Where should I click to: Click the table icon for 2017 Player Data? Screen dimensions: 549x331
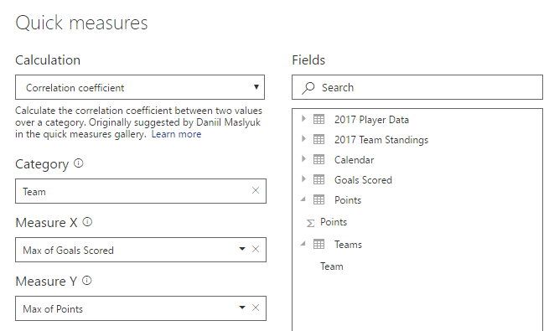click(319, 119)
